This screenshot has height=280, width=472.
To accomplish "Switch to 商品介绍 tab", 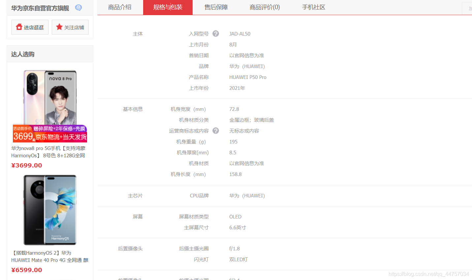I will coord(120,7).
